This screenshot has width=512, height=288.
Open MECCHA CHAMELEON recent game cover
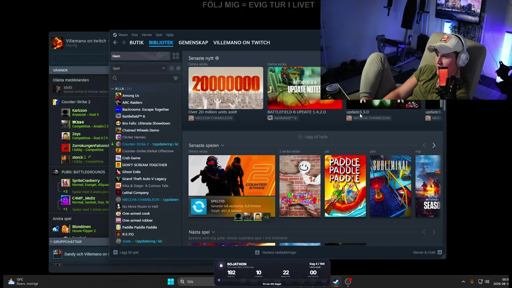pos(300,186)
